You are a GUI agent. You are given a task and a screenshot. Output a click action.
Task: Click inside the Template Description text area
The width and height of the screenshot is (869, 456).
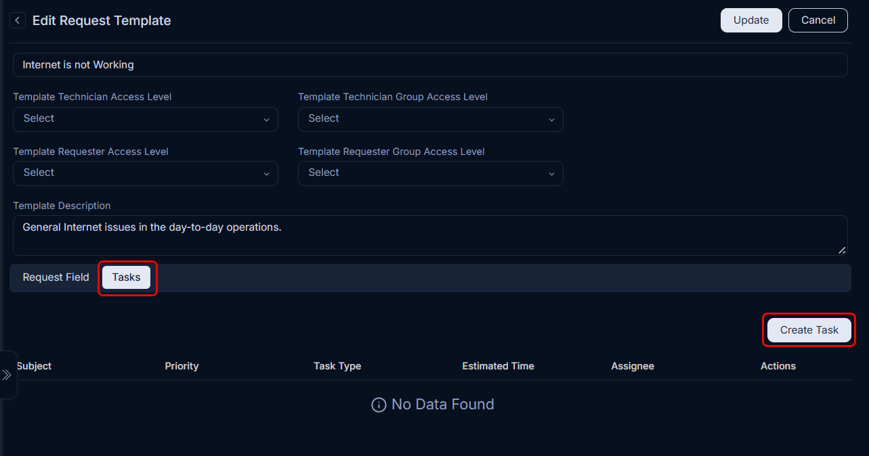tap(430, 235)
